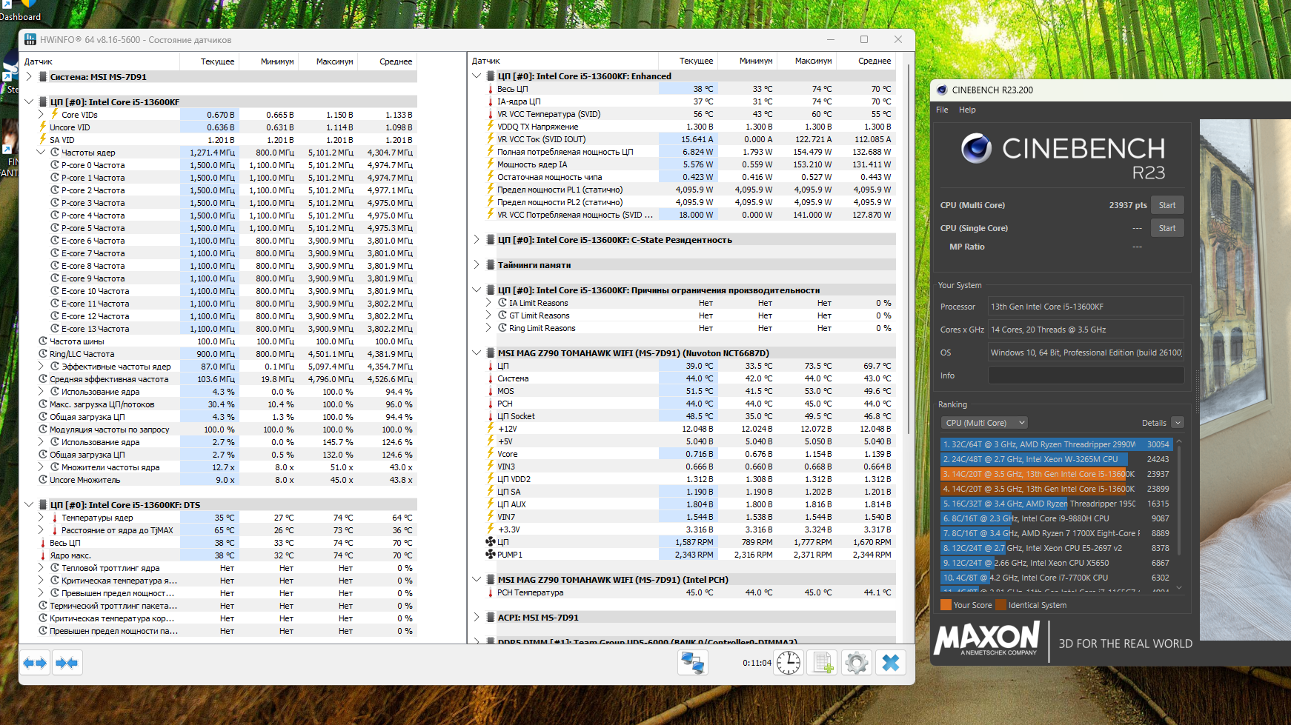Open the File menu in Cinebench
The height and width of the screenshot is (725, 1291).
point(942,110)
